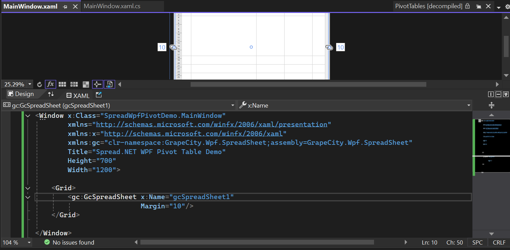Viewport: 510px width, 250px height.
Task: Open the tab overflow list dropdown
Action: click(499, 7)
